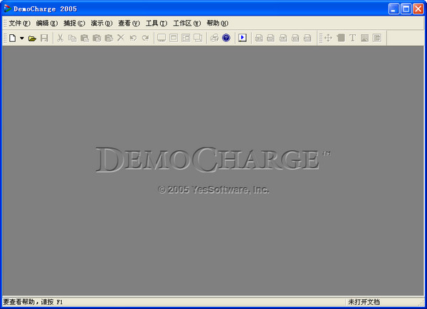
Task: Open a file with the yellow folder icon
Action: click(32, 38)
